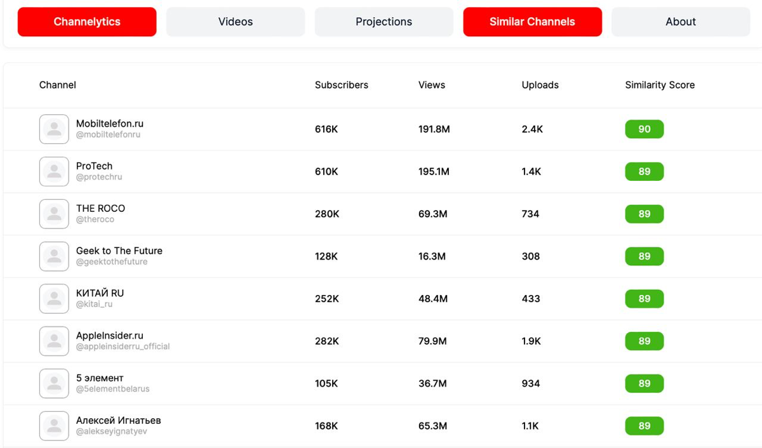Click the 734 uploads value
The height and width of the screenshot is (448, 762).
click(531, 214)
